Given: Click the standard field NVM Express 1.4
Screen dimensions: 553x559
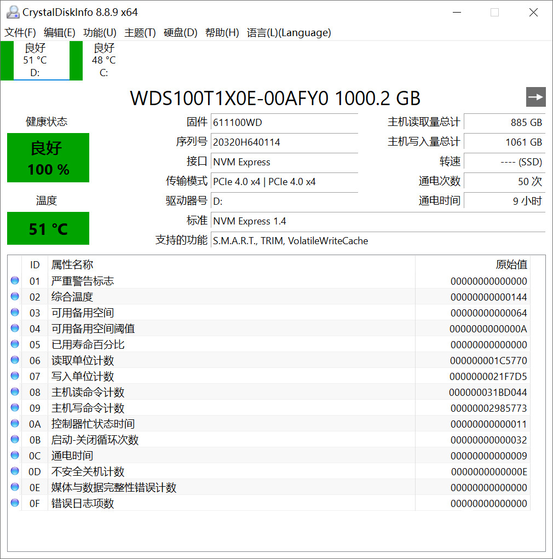Looking at the screenshot, I should click(x=378, y=221).
